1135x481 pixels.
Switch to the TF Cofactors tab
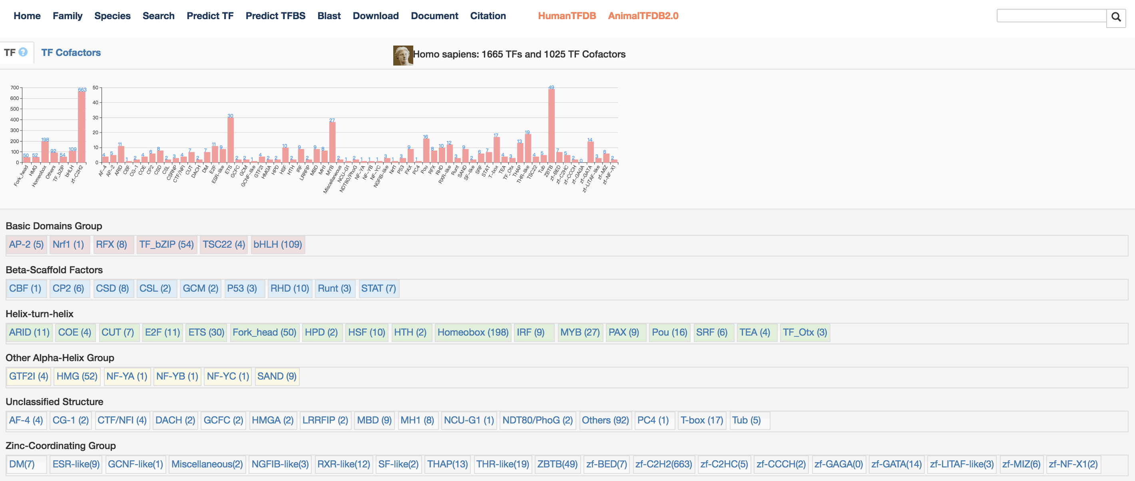pos(71,52)
